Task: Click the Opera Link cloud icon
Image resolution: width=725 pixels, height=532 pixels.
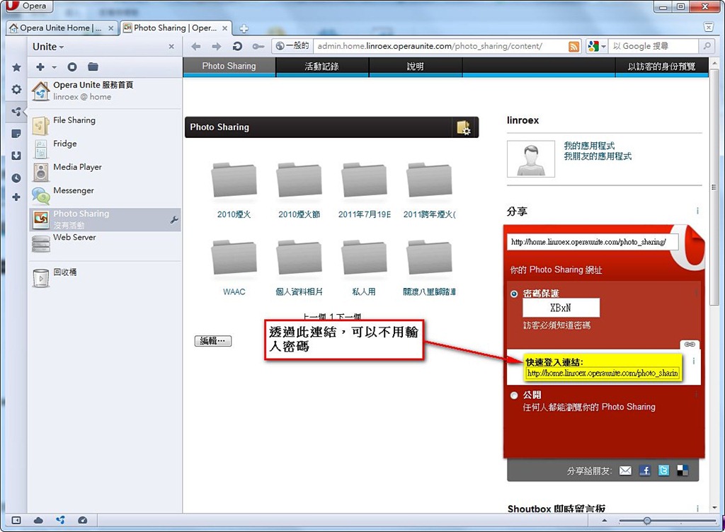Action: pos(38,521)
